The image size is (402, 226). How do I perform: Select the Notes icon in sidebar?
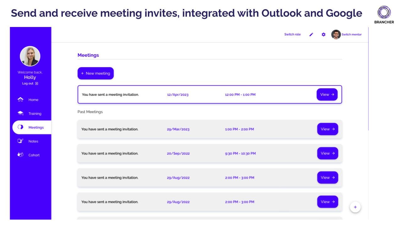pyautogui.click(x=20, y=141)
